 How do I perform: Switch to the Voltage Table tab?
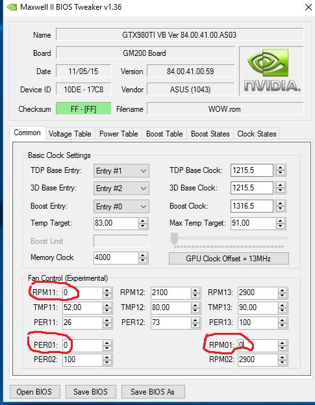click(70, 134)
